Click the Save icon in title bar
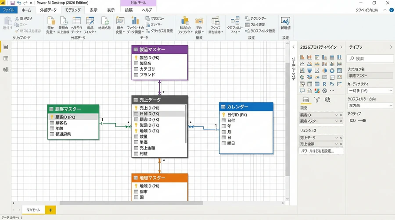Screen dimensions: 395x220 pos(12,3)
